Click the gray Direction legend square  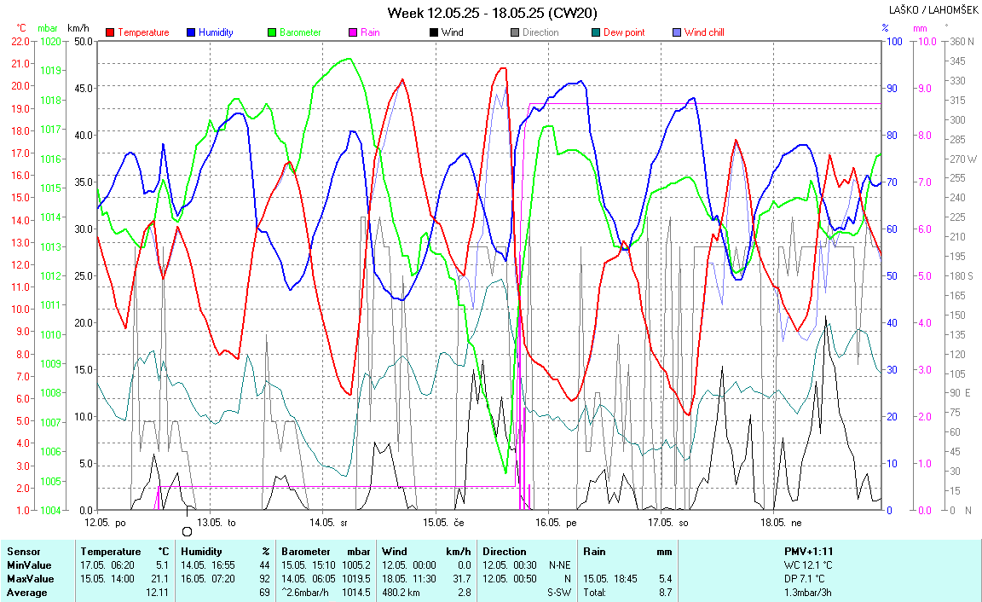[515, 32]
